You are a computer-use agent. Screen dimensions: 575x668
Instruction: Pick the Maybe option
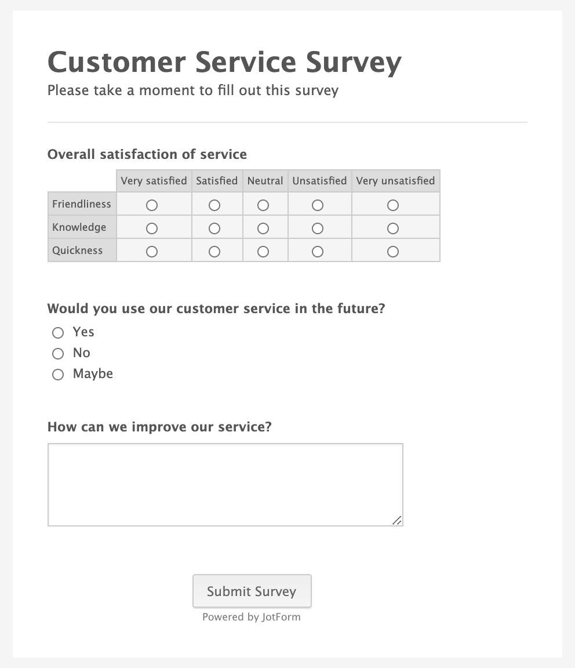tap(58, 375)
